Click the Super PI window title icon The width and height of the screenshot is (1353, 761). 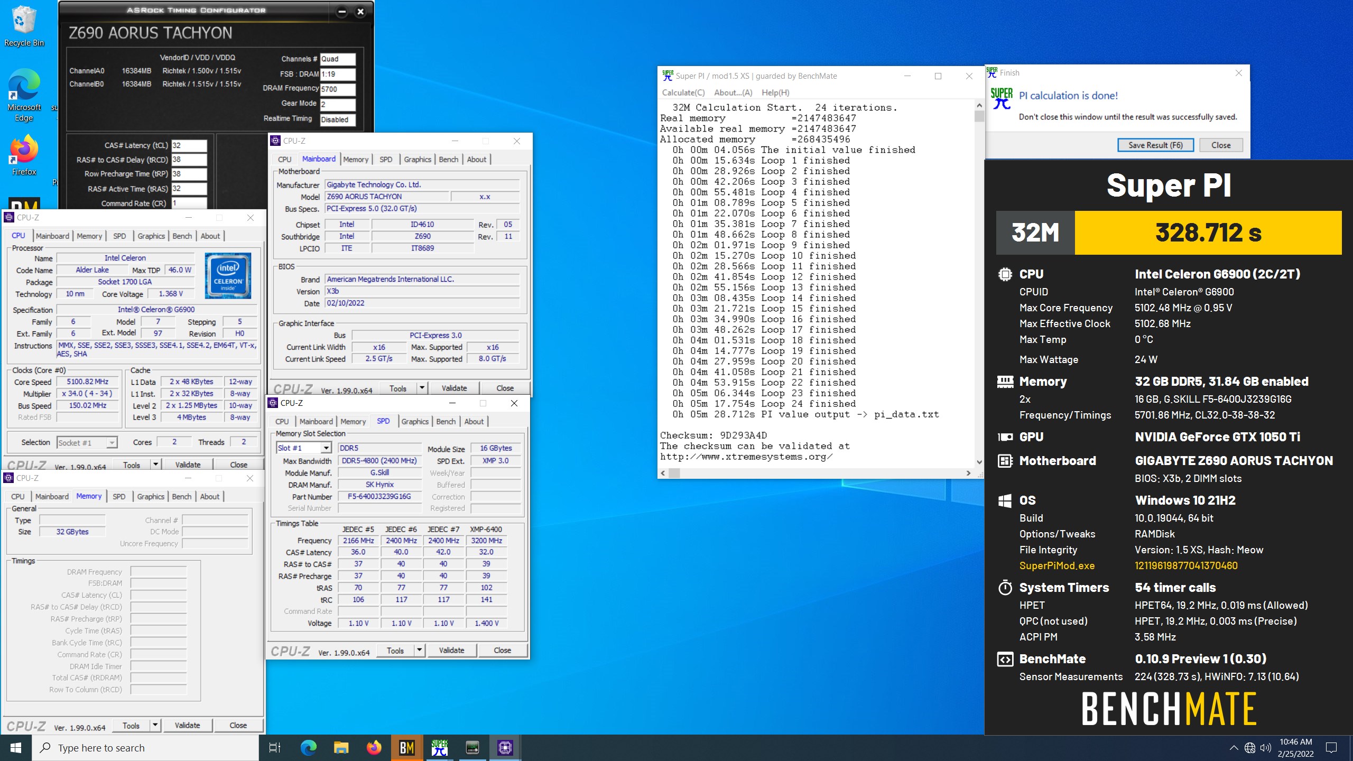coord(668,76)
